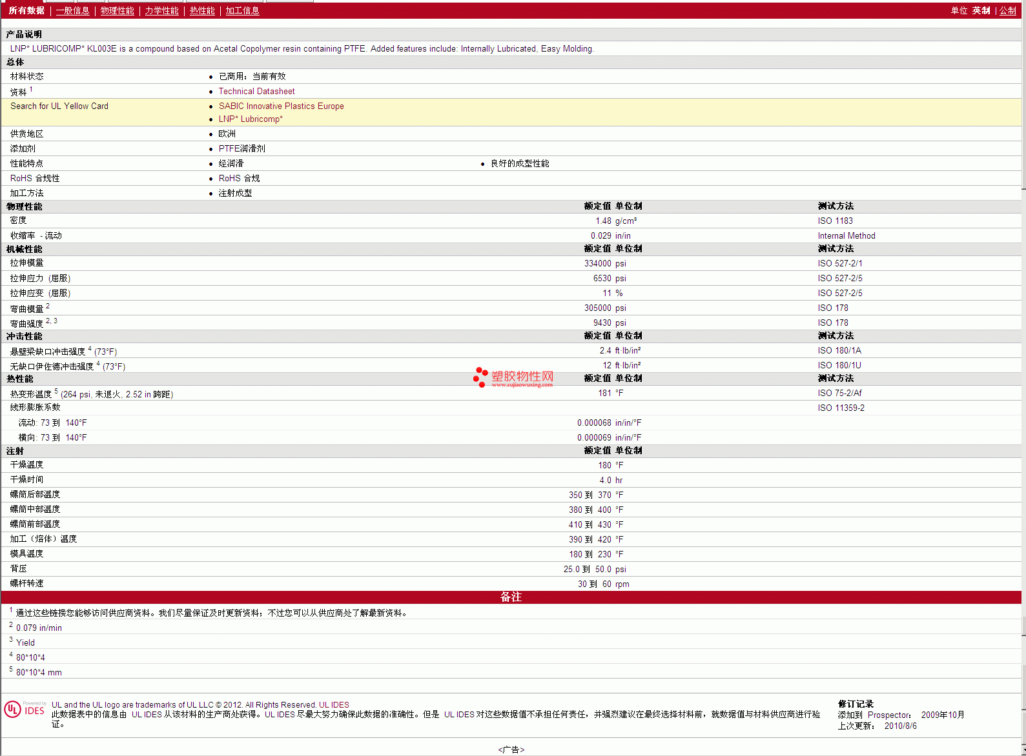The width and height of the screenshot is (1026, 756).
Task: Click the 螺杆转速 row label
Action: 27,584
